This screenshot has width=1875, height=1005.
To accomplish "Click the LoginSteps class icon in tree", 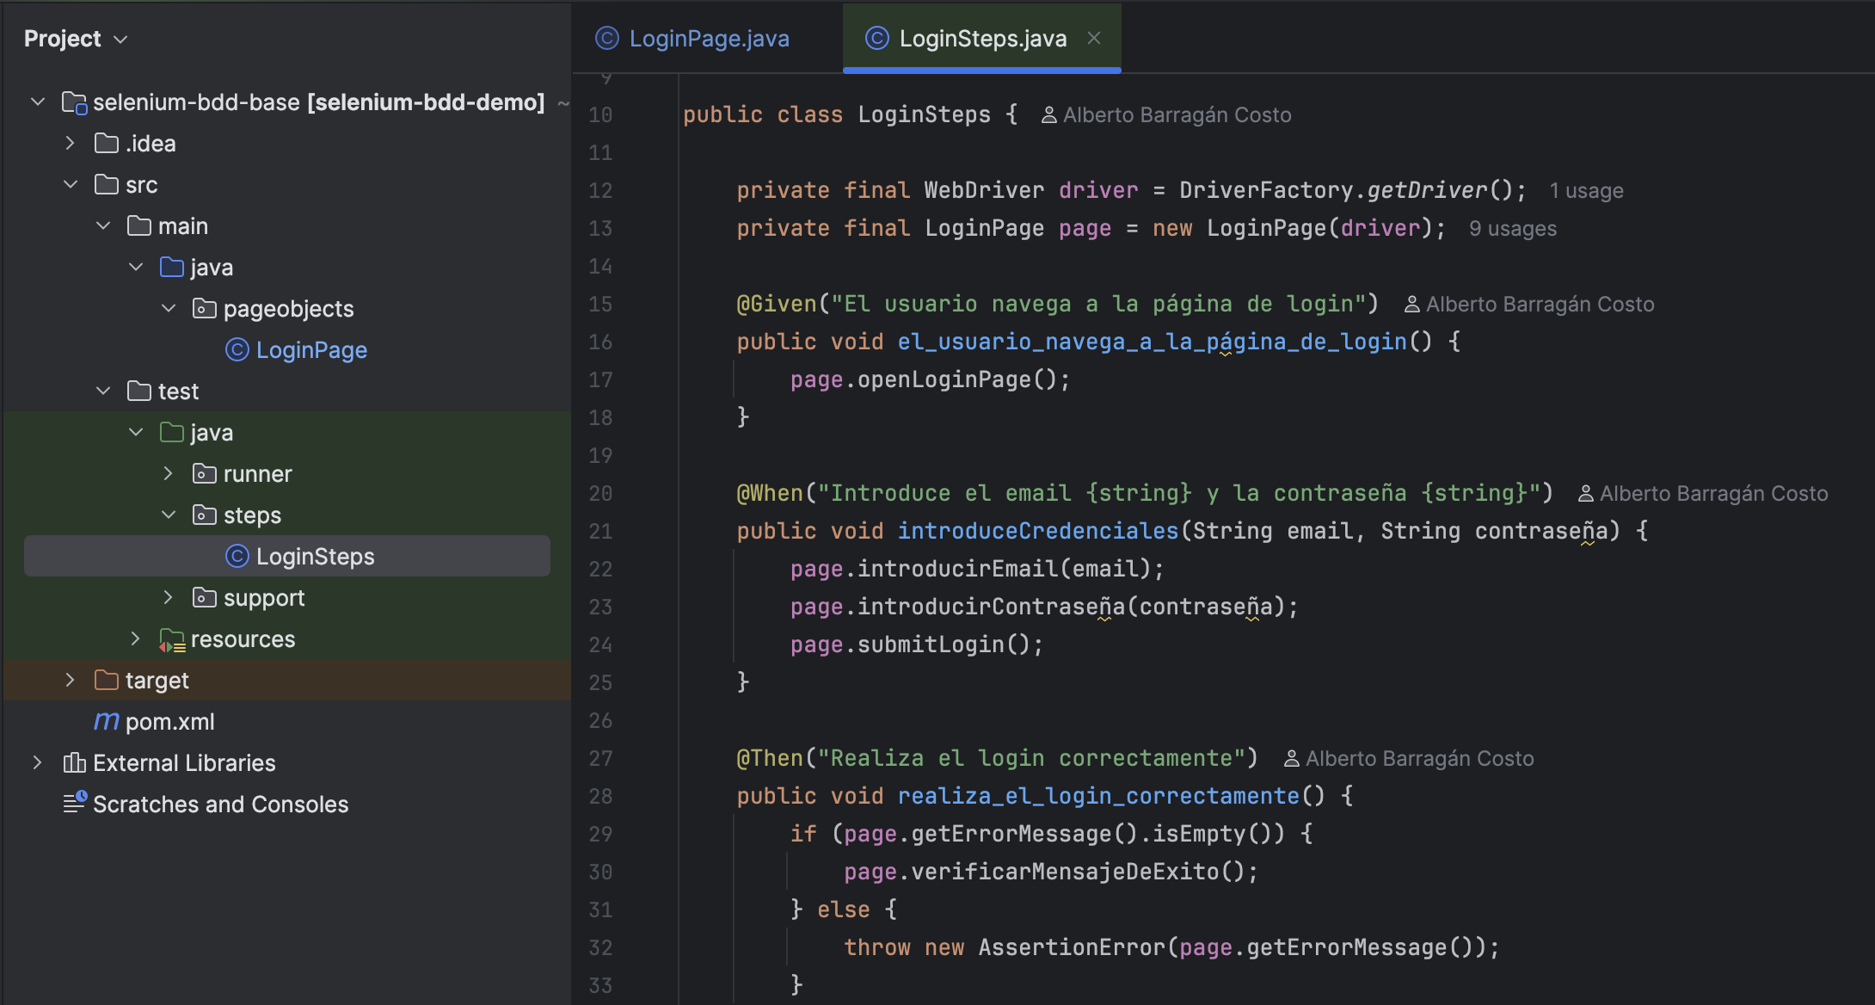I will click(x=237, y=557).
